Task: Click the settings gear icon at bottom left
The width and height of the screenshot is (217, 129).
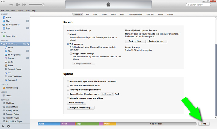Action: click(x=8, y=126)
